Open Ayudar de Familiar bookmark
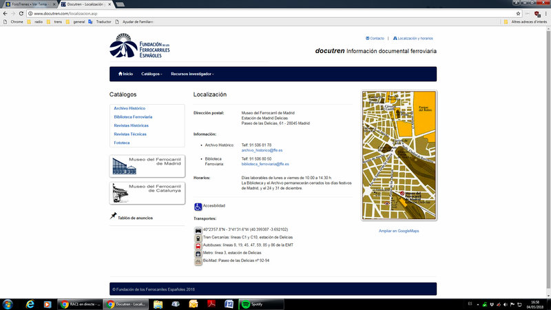551x310 pixels. pyautogui.click(x=134, y=22)
